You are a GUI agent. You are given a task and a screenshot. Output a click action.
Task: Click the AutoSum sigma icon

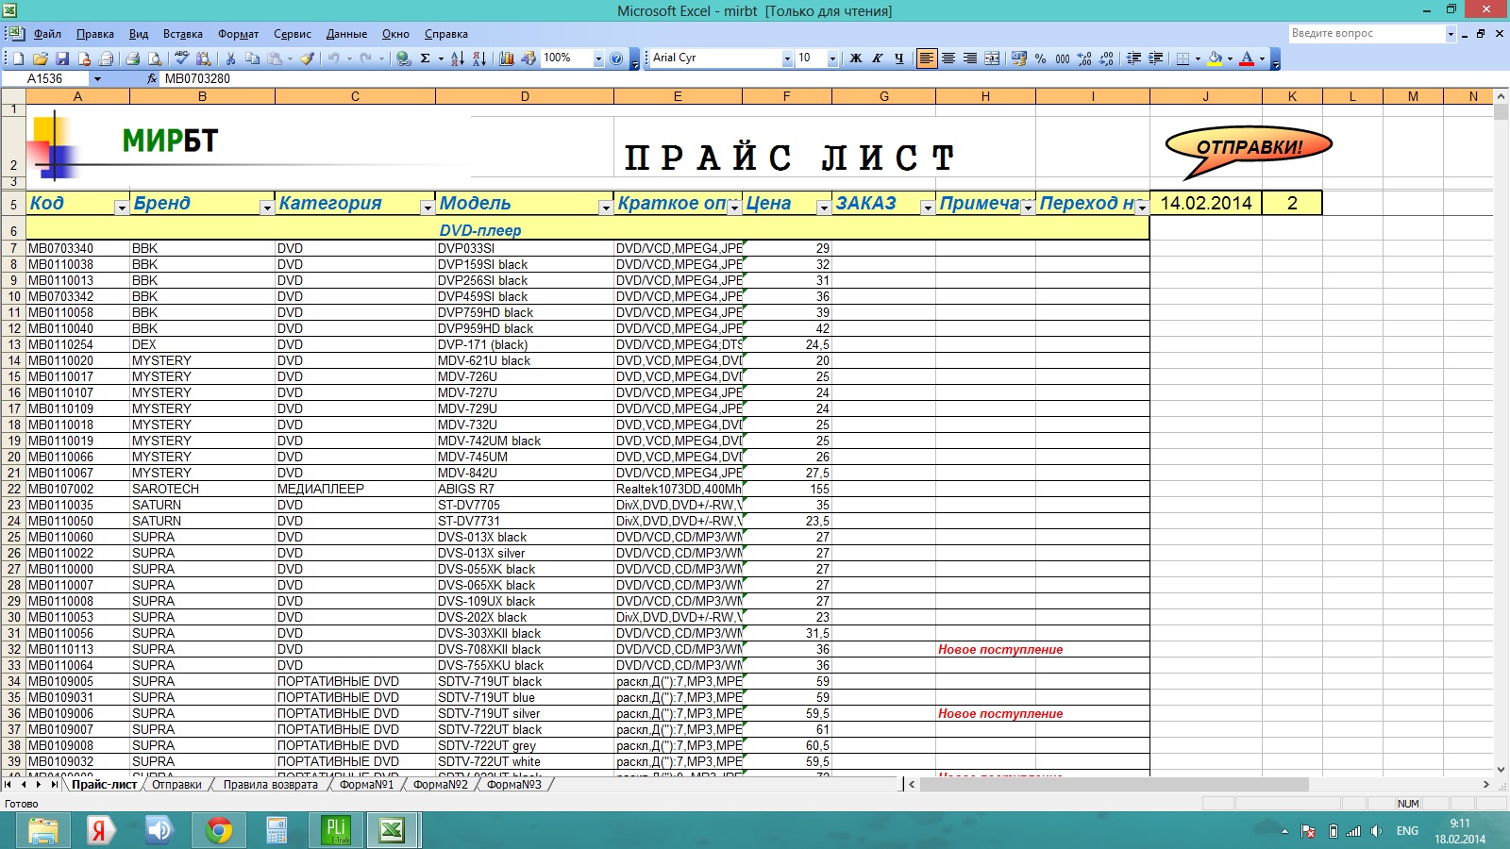[x=425, y=58]
